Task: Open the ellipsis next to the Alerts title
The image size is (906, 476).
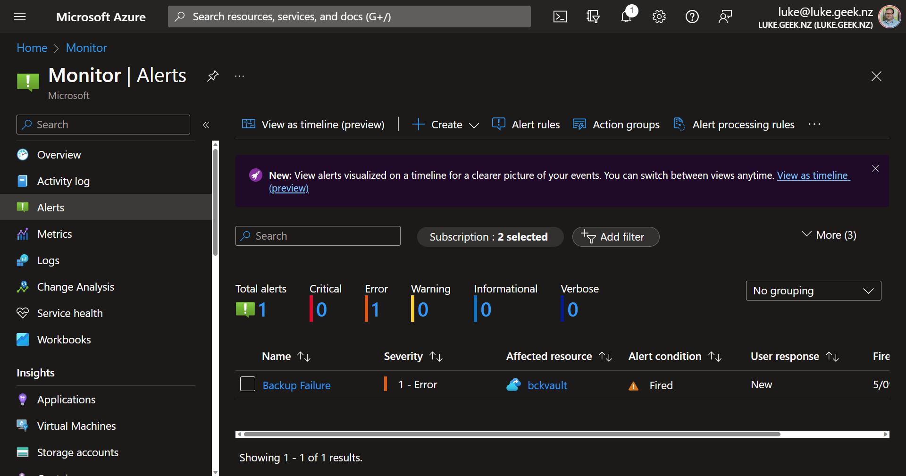Action: point(240,76)
